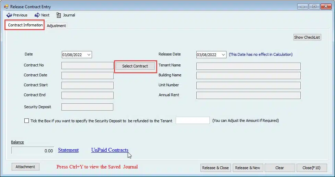This screenshot has width=335, height=177.
Task: Click the Select Contract button
Action: 135,66
